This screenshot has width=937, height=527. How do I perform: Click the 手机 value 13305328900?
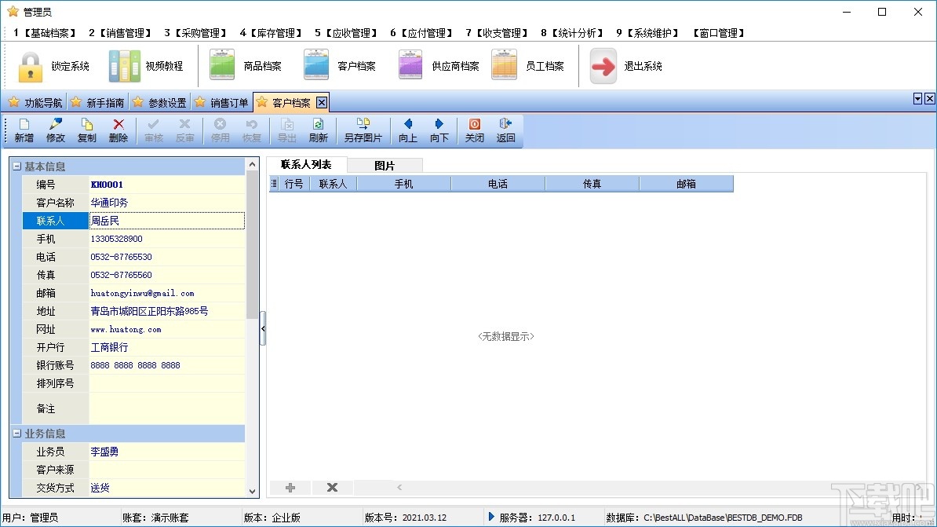(x=116, y=239)
